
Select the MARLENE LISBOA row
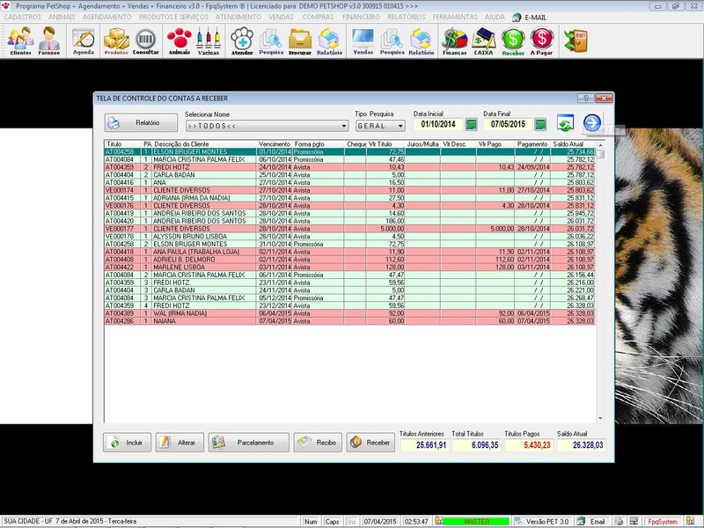point(349,268)
